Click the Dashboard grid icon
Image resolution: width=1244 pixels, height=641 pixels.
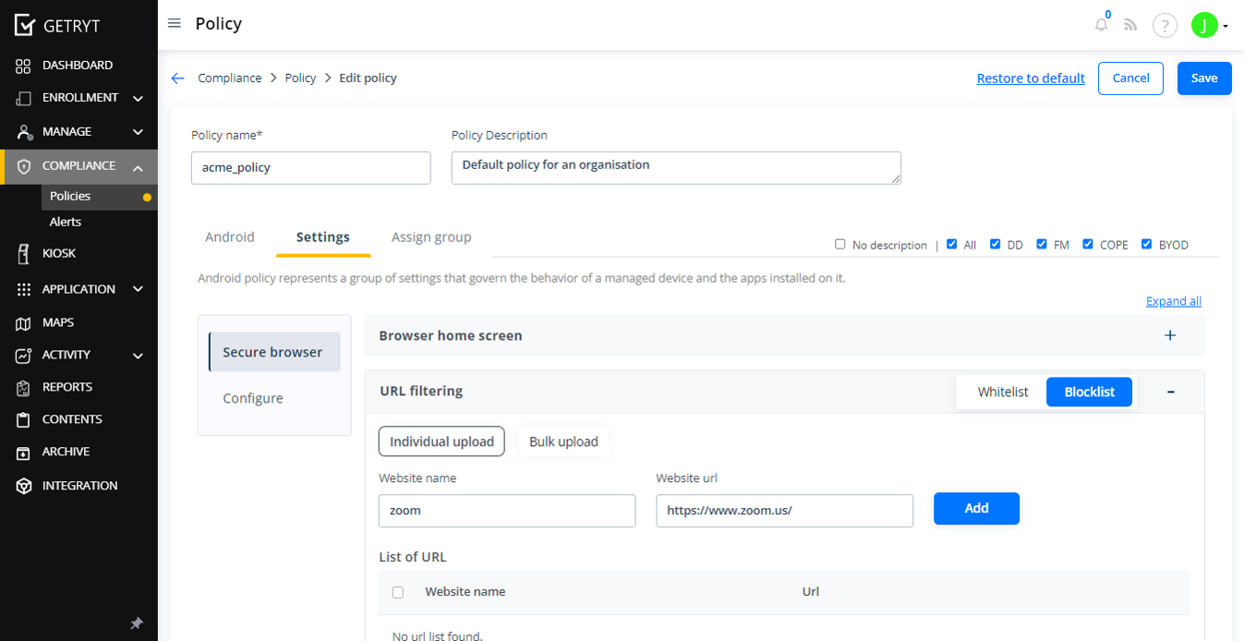24,66
